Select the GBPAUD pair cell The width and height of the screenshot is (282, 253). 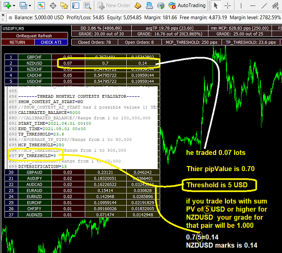35,172
